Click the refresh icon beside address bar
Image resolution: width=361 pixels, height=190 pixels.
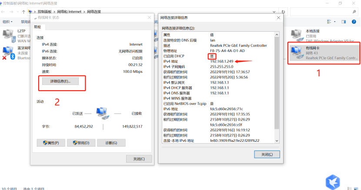(283, 12)
